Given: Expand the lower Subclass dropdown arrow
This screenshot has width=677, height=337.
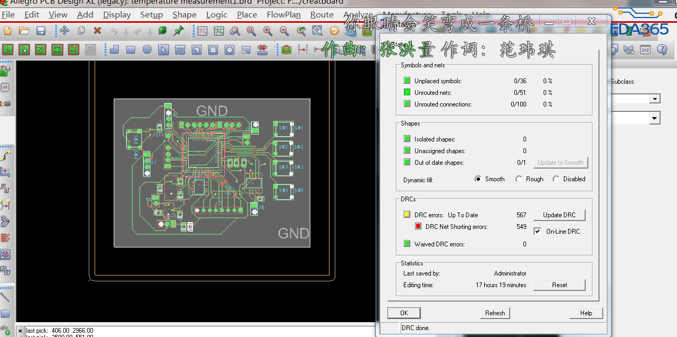Looking at the screenshot, I should pos(655,118).
